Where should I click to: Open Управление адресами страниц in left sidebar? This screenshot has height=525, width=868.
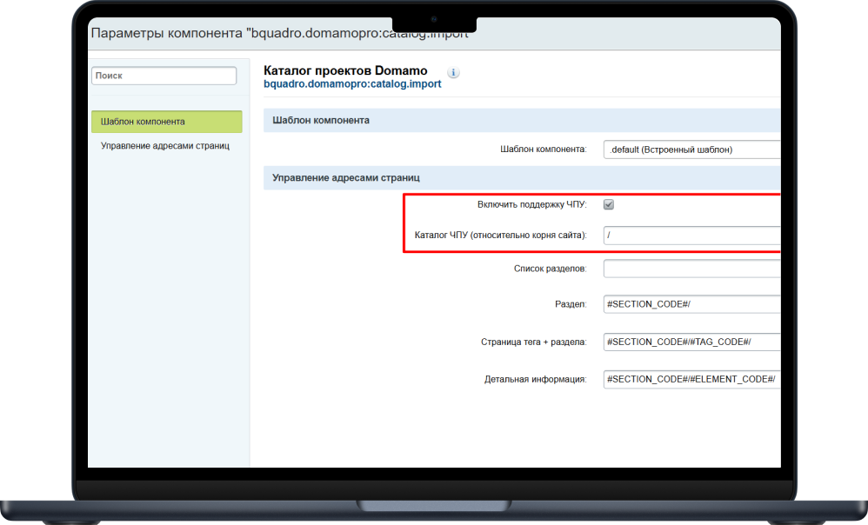click(165, 146)
